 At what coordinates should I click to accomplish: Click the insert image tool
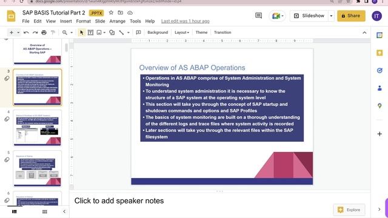coord(99,32)
